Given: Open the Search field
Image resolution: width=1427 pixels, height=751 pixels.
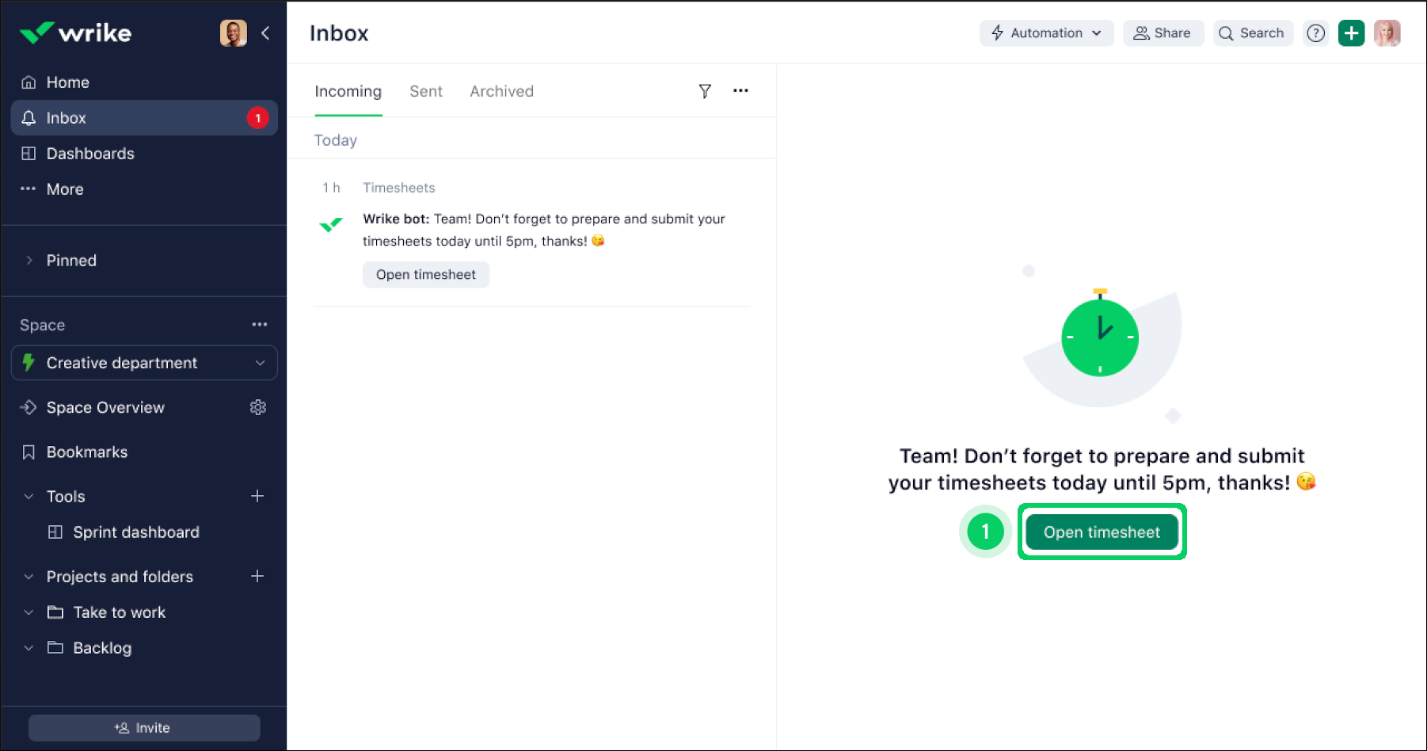Looking at the screenshot, I should [x=1252, y=33].
